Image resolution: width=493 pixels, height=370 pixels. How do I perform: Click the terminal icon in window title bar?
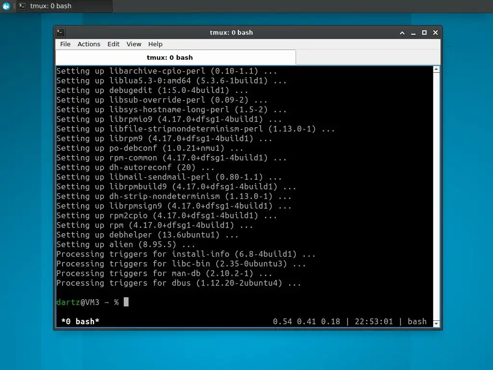coord(61,32)
